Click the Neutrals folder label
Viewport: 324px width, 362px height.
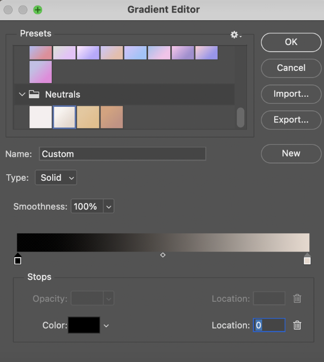coord(63,95)
